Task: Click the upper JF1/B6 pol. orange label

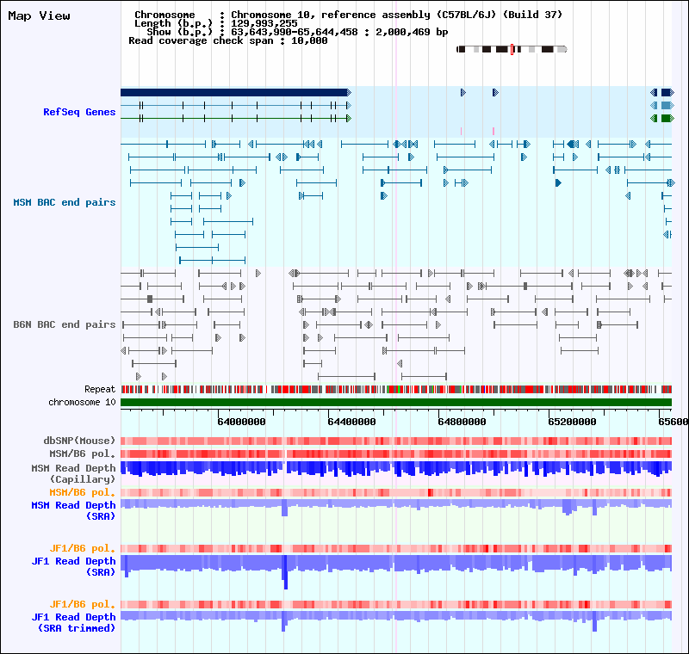Action: (x=82, y=549)
